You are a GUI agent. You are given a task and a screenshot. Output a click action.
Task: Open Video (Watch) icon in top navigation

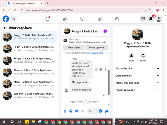tap(82, 19)
